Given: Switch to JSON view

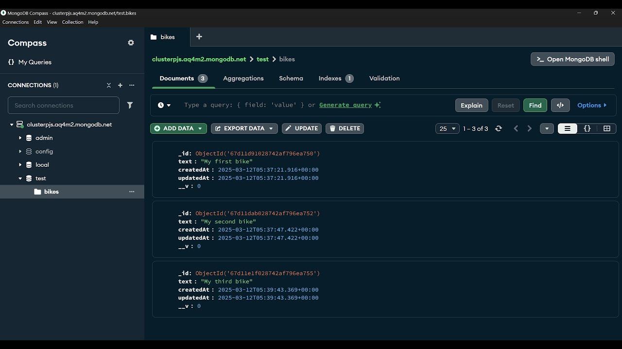Looking at the screenshot, I should (587, 128).
